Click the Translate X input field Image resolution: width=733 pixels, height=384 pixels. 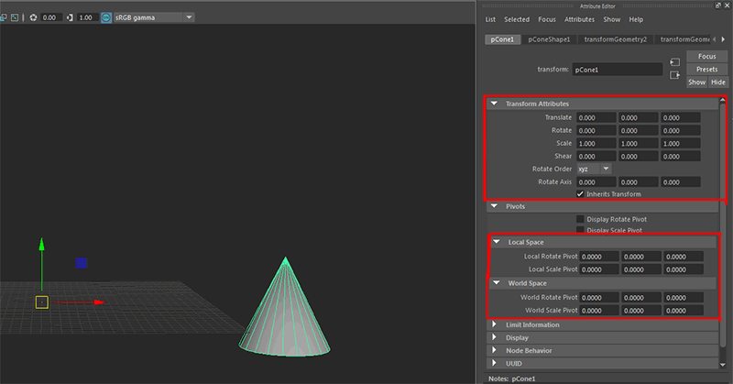click(x=594, y=117)
